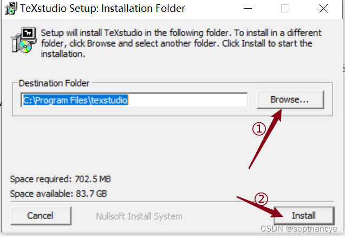Minimize the TeXstudio Setup window
This screenshot has height=238, width=345.
[248, 9]
